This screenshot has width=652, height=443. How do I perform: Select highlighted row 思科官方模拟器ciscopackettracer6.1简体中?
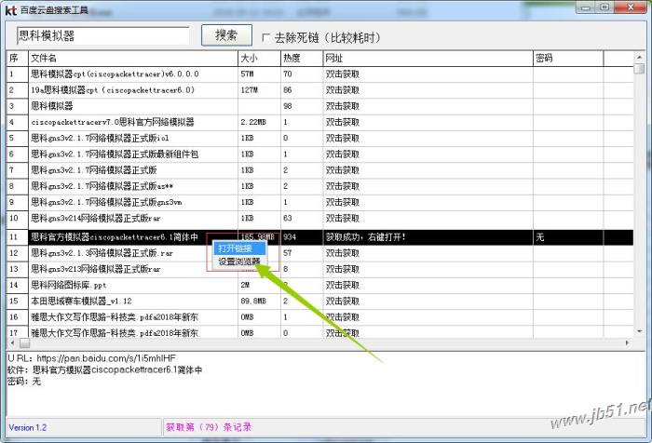click(320, 237)
